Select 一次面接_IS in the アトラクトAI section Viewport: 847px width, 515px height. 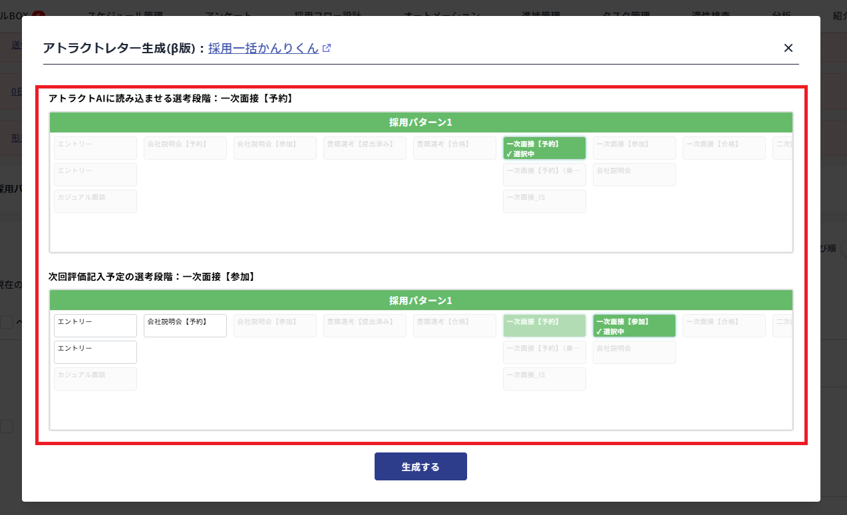tap(544, 201)
